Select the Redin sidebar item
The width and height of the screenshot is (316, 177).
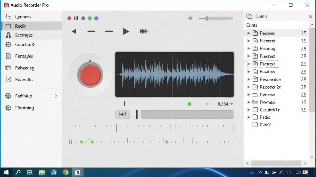[x=31, y=26]
